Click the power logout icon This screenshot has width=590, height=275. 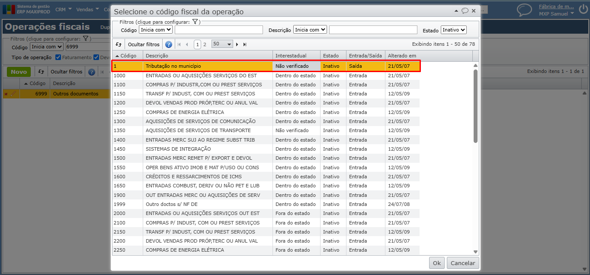click(x=583, y=9)
